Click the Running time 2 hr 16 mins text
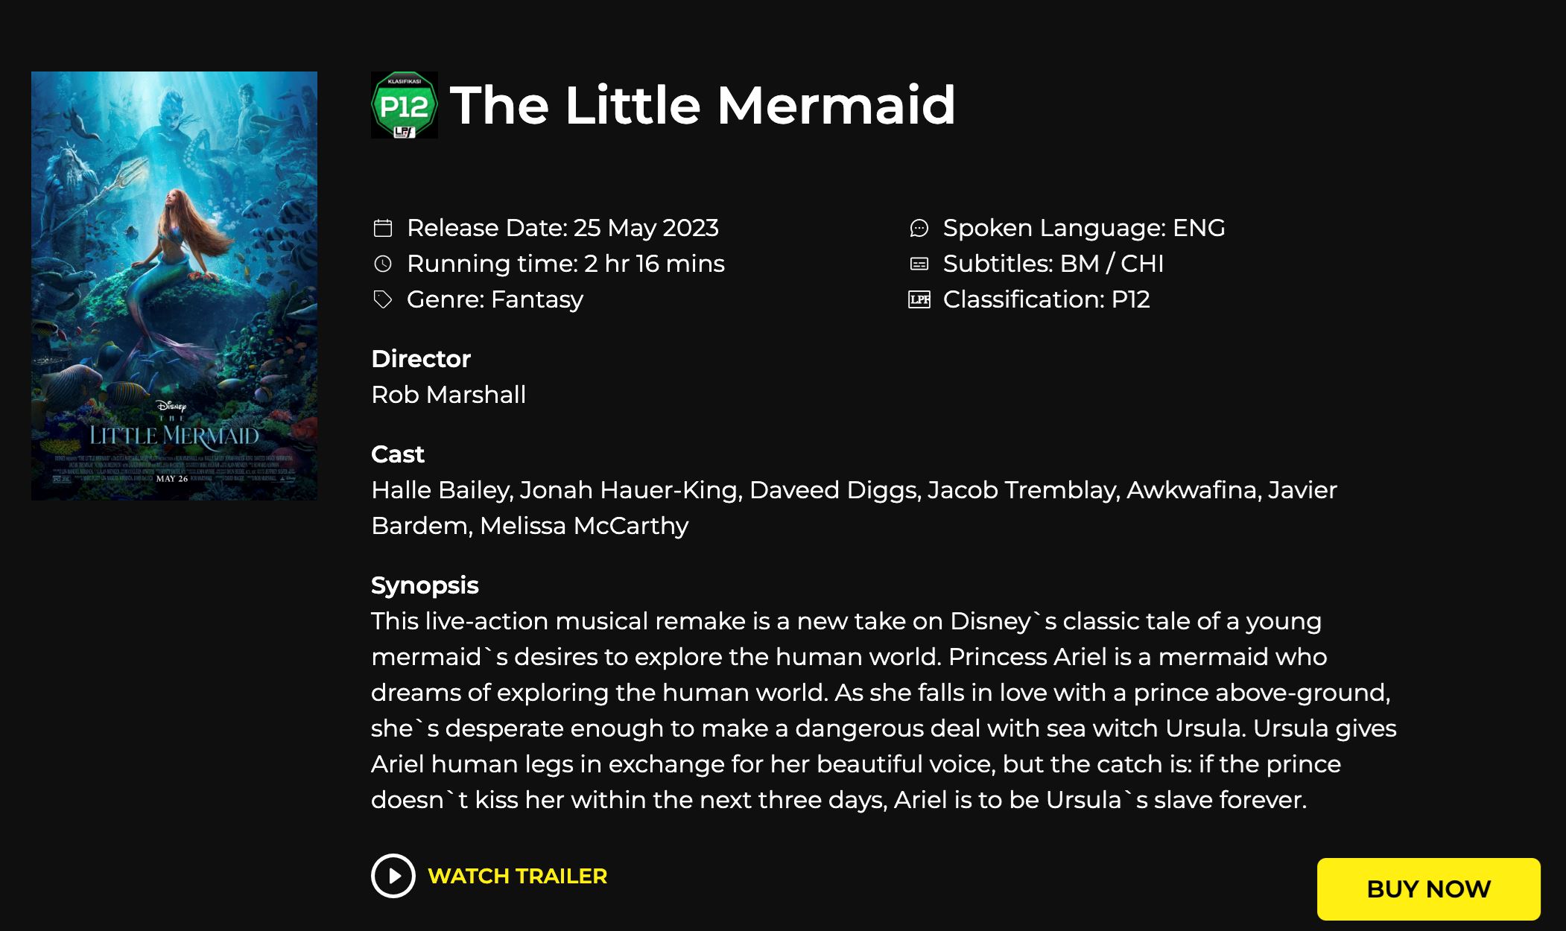This screenshot has height=931, width=1566. (x=565, y=264)
